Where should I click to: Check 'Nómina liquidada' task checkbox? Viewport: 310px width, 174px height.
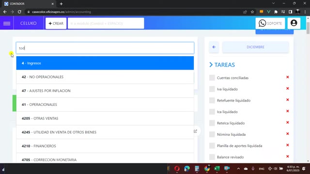[x=212, y=134]
